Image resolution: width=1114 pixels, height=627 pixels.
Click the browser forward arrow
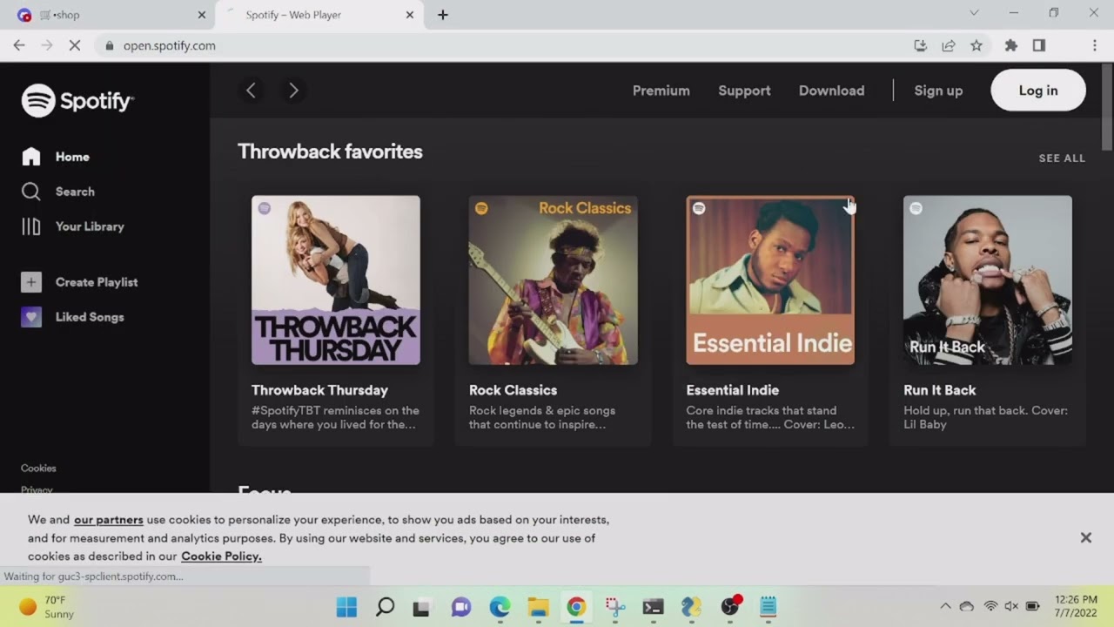tap(47, 45)
